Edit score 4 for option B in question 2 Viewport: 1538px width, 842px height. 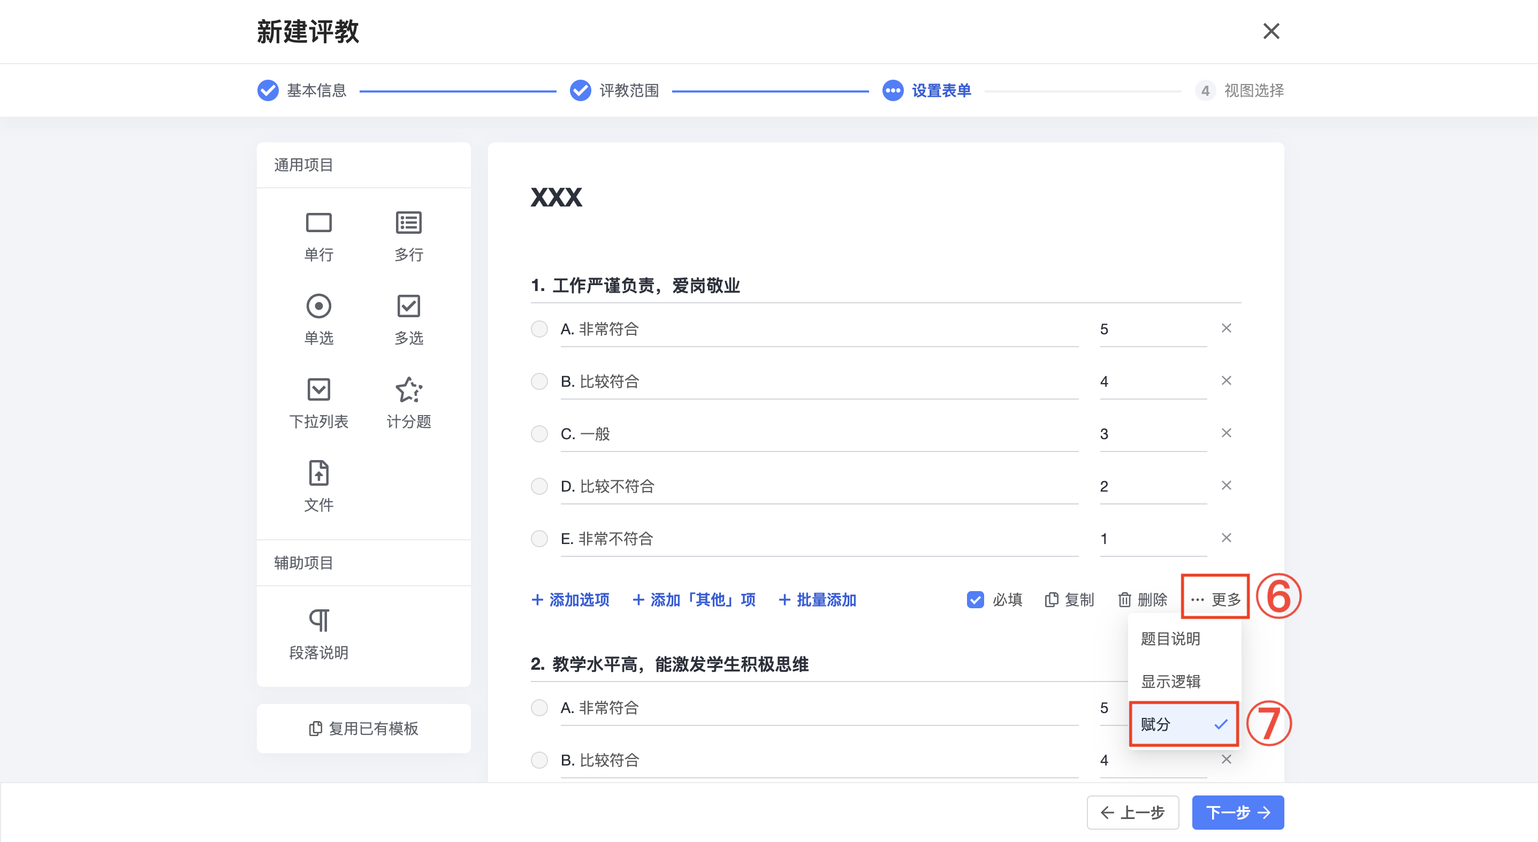coord(1153,761)
